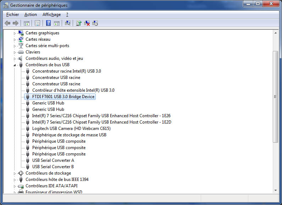Open the ? help menu
Screen dimensions: 282x205
pos(67,15)
